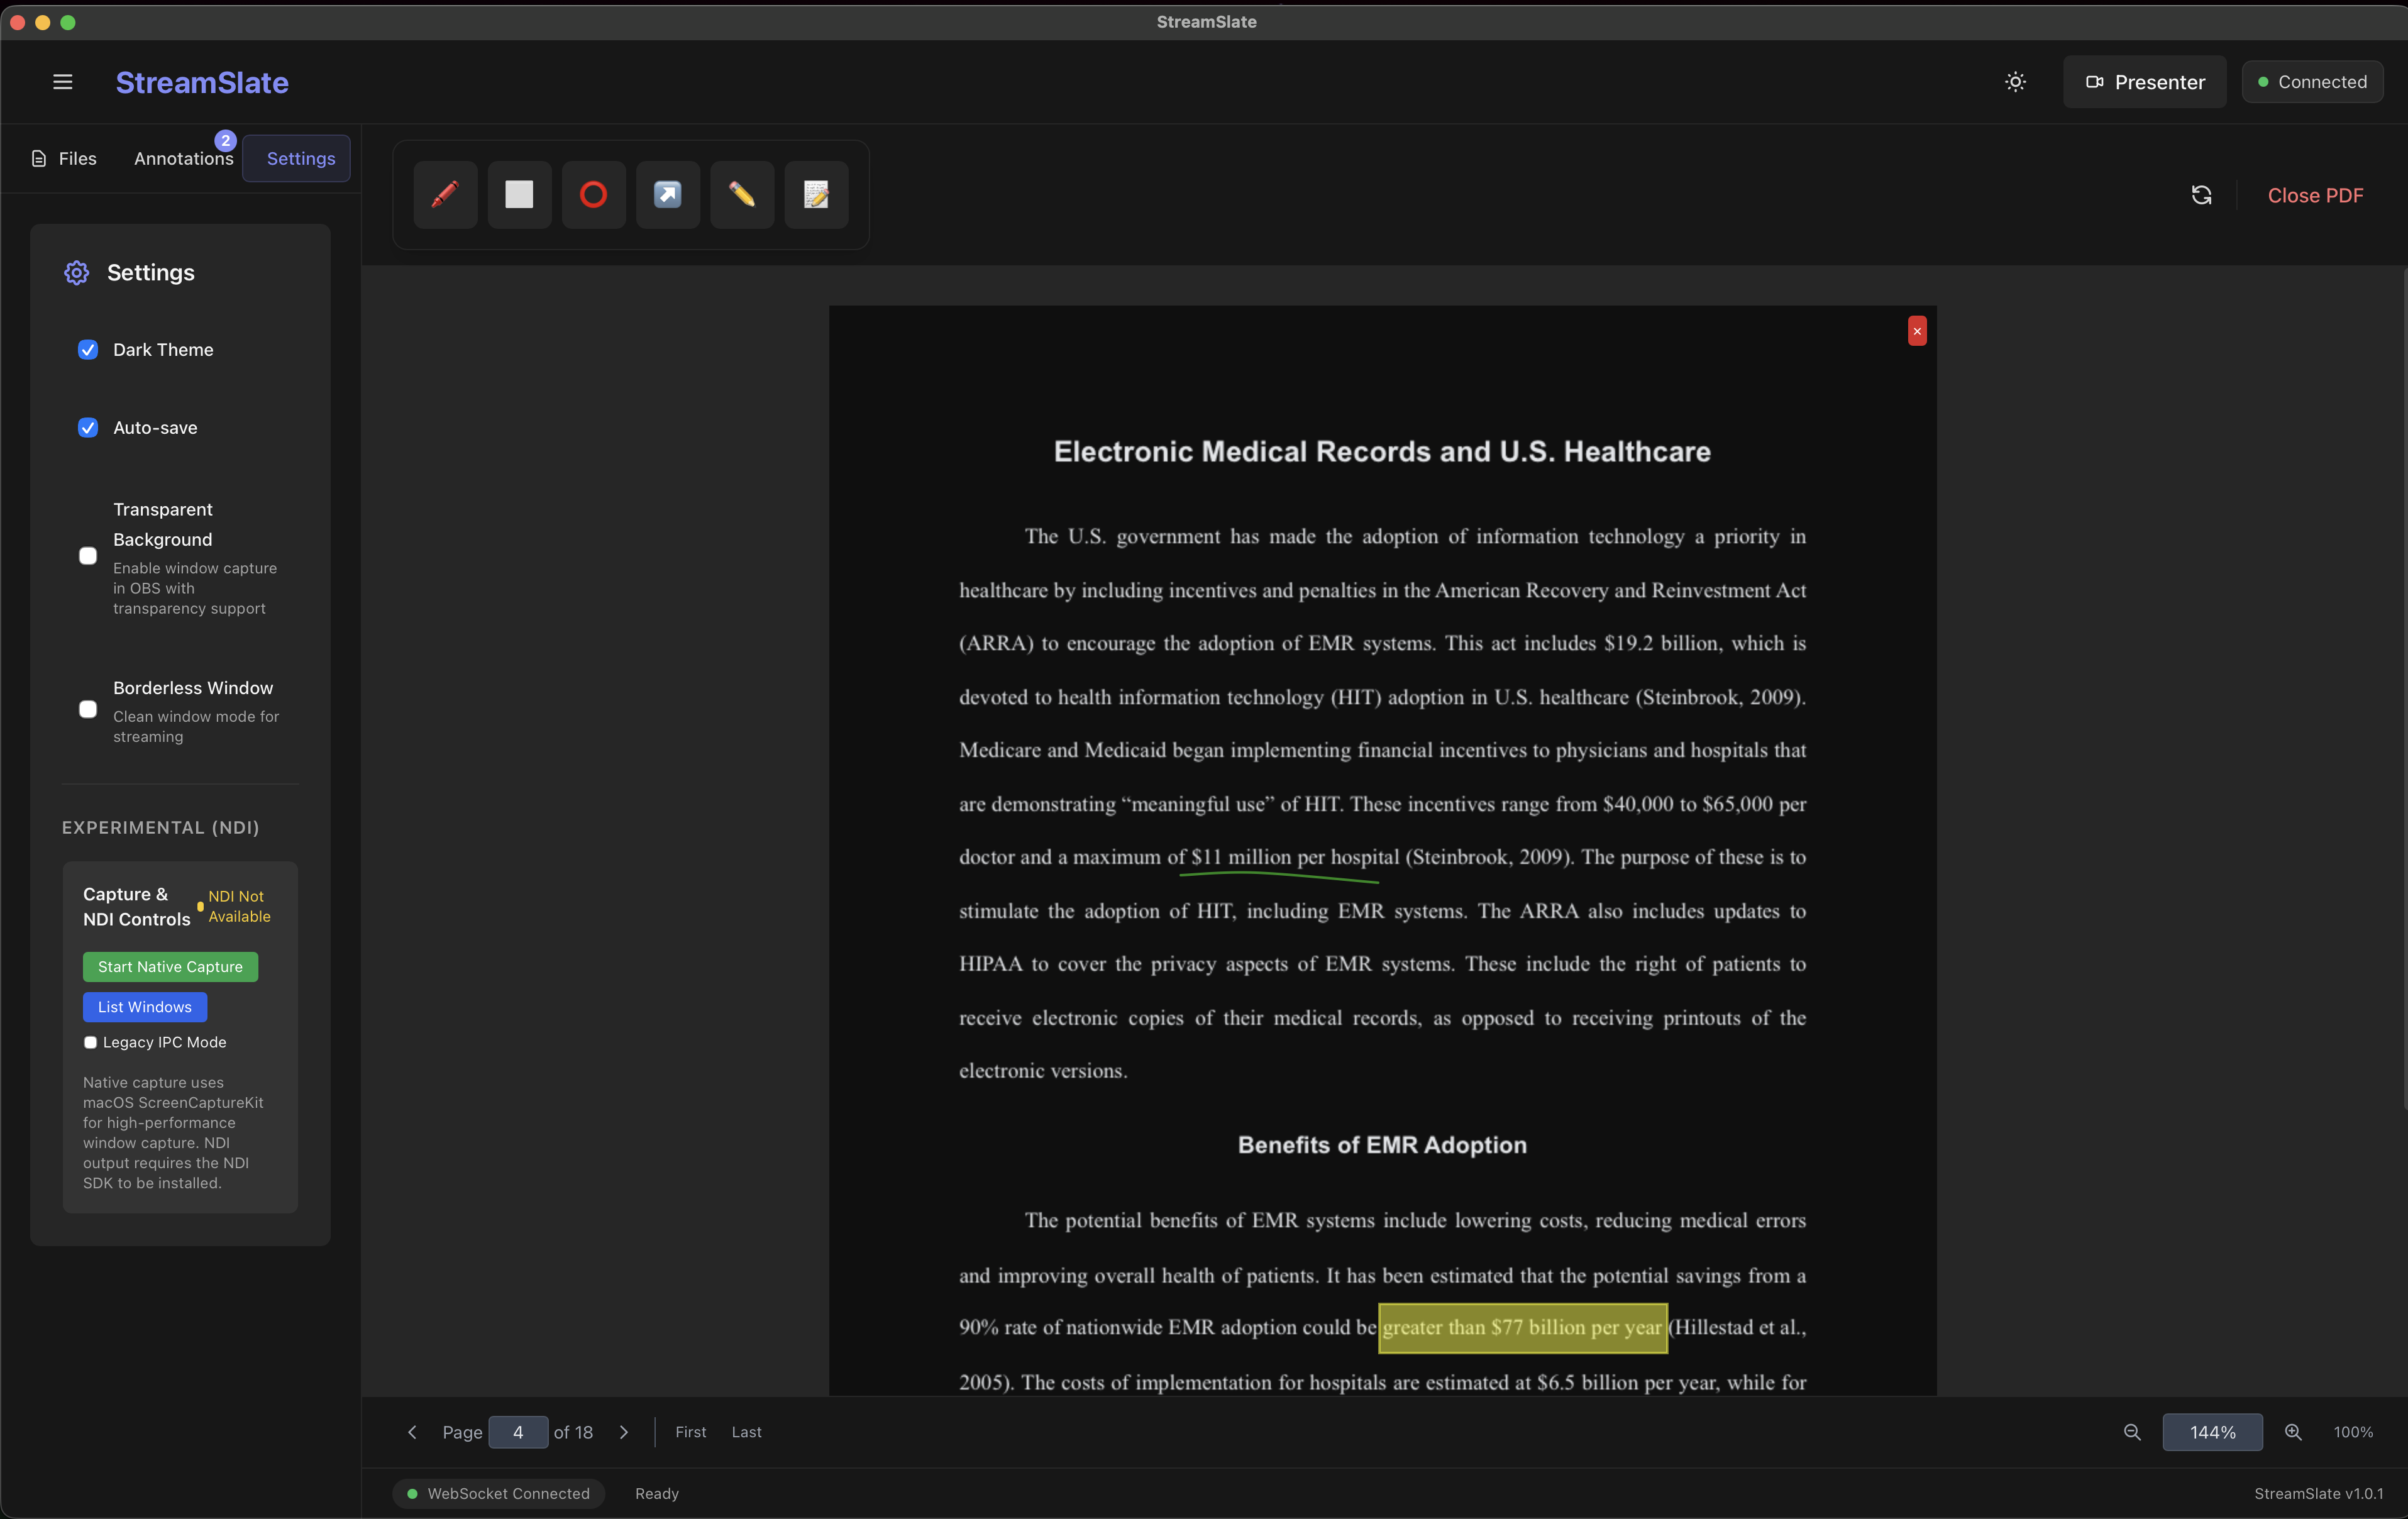Uncheck Auto-save

click(x=88, y=427)
